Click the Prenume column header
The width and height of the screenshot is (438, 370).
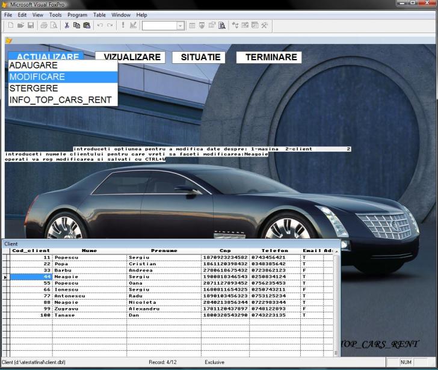164,251
